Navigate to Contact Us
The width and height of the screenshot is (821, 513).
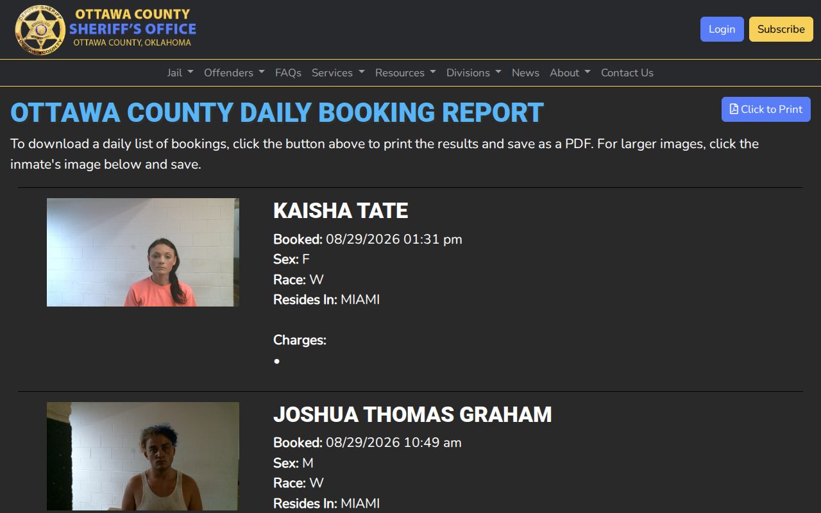tap(627, 72)
